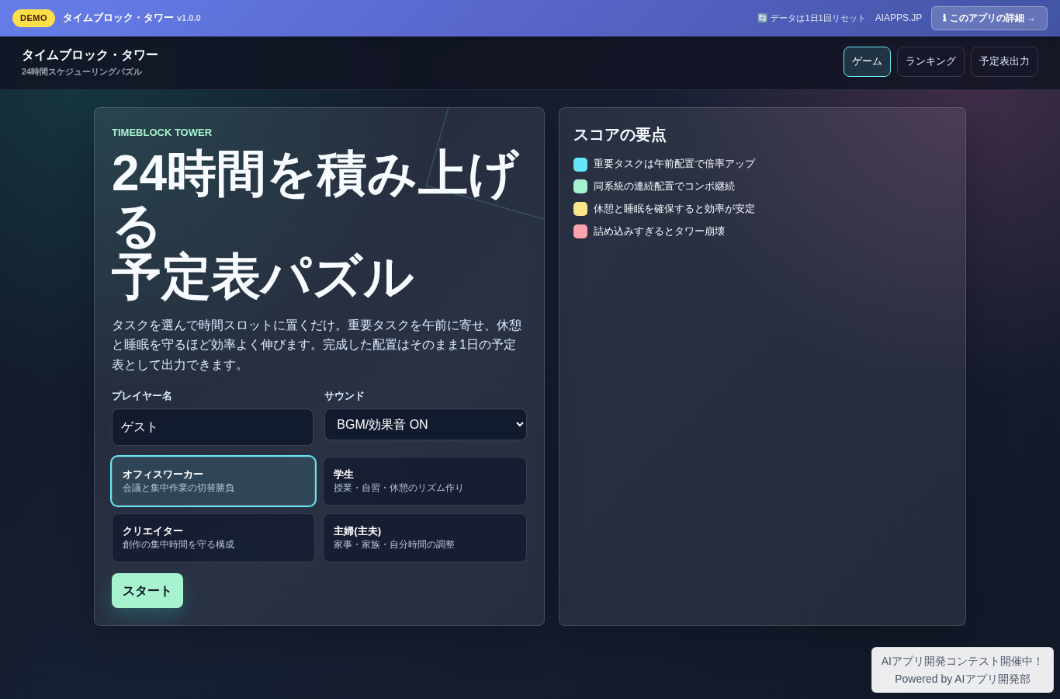Click the pink swatch for 詰め込みすぎる

coord(580,231)
